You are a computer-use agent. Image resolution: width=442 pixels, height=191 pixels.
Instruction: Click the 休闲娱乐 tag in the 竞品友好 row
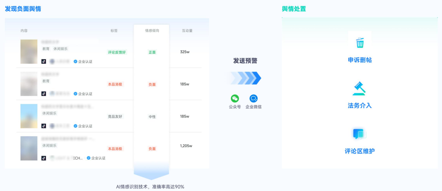(x=49, y=113)
